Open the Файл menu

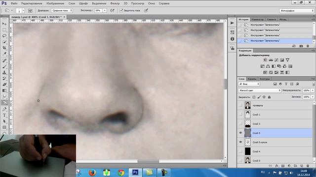[x=14, y=3]
